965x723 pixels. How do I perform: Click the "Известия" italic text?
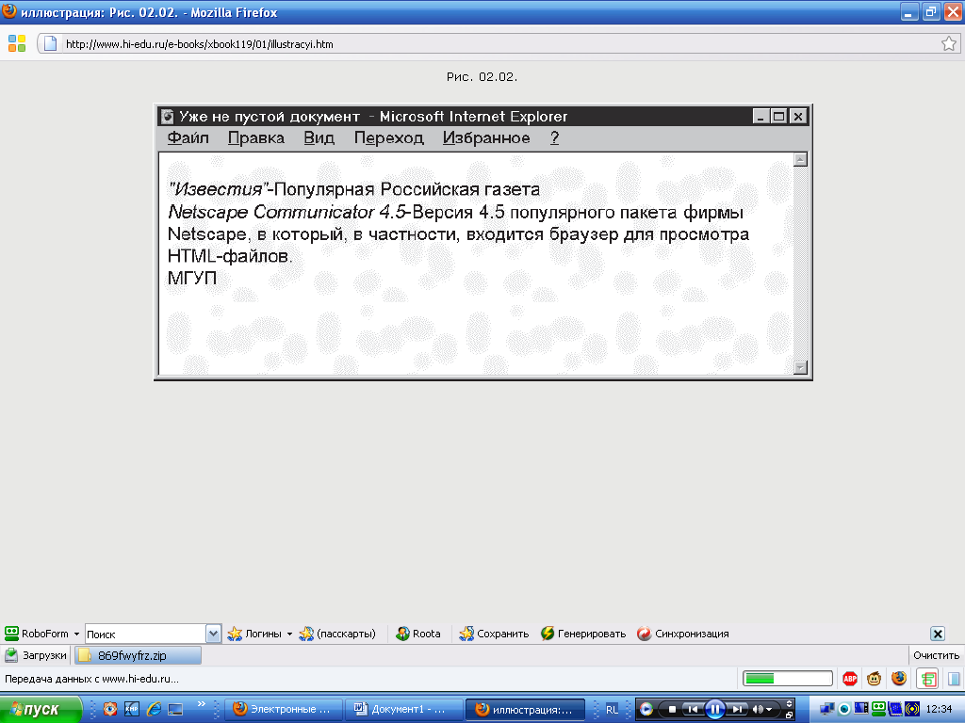(219, 189)
